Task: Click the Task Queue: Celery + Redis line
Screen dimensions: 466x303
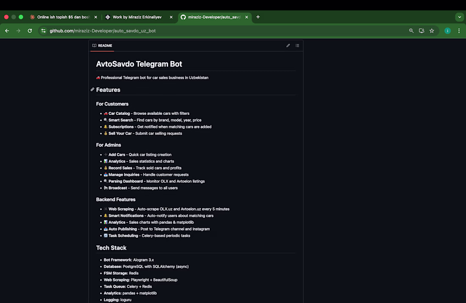Action: (128, 286)
